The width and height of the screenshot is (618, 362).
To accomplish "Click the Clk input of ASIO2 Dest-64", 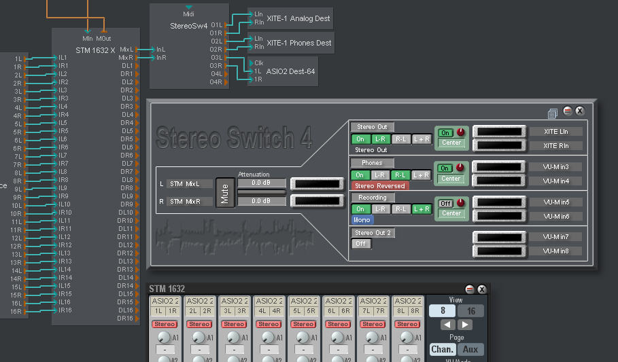I will 251,63.
